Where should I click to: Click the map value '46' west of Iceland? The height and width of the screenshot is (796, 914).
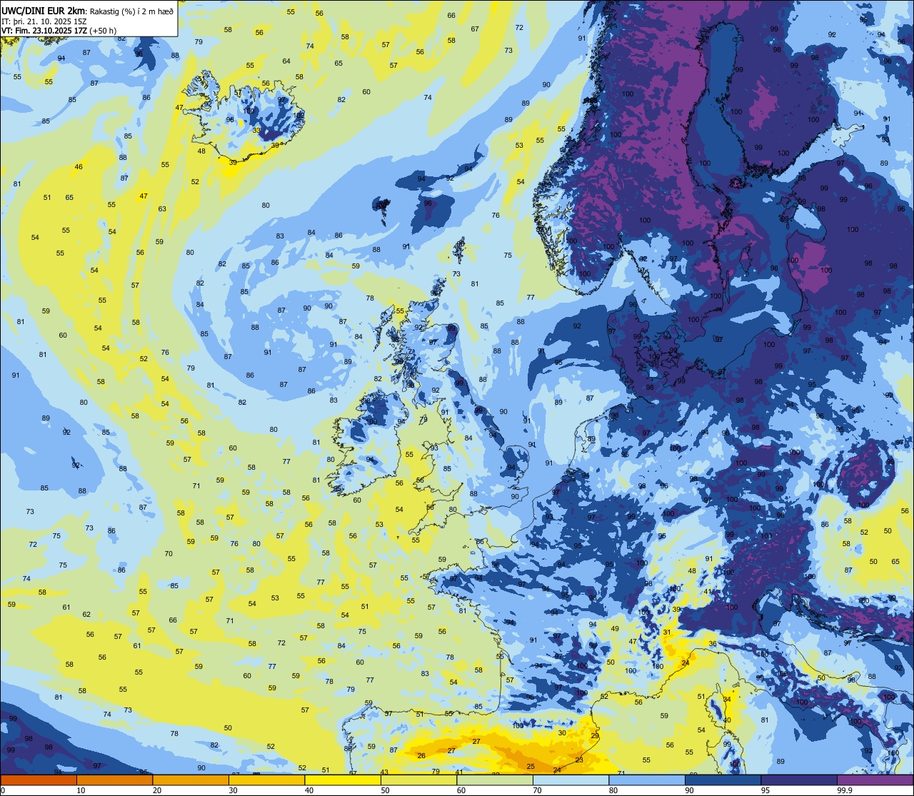click(79, 167)
